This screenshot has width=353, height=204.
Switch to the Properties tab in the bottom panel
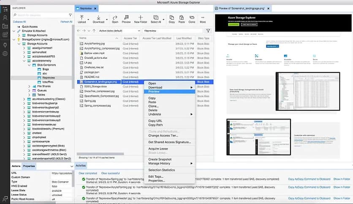[29, 166]
